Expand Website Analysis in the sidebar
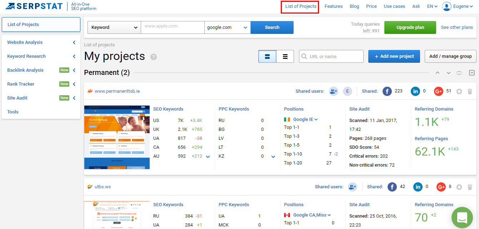This screenshot has height=229, width=479. pyautogui.click(x=41, y=42)
